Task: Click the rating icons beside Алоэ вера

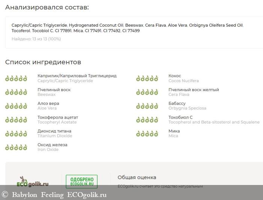Action: click(16, 106)
